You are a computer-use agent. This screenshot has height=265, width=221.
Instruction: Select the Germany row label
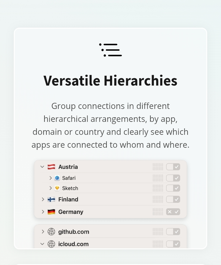(71, 212)
